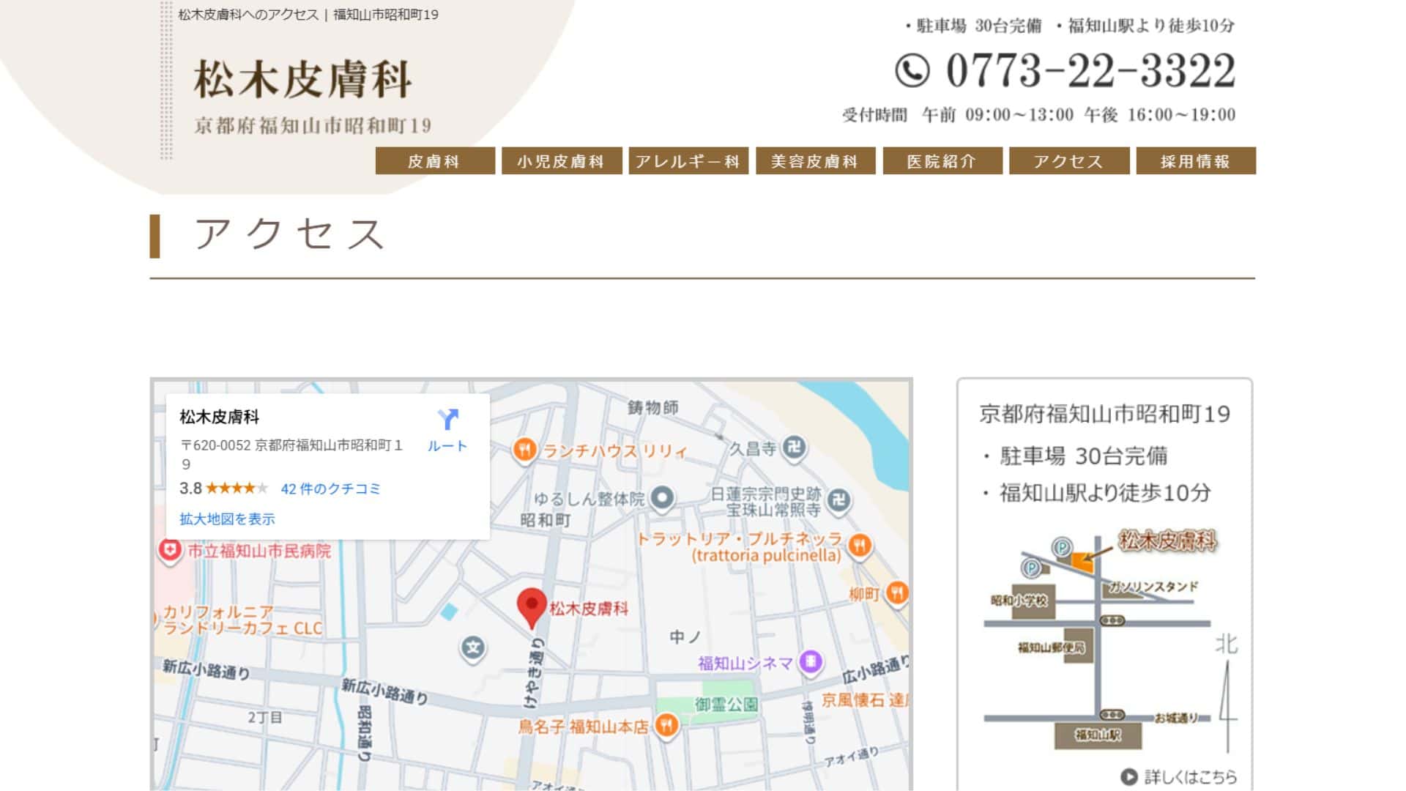Click the 久昌寺 temple marker icon
This screenshot has height=791, width=1406.
click(x=794, y=446)
